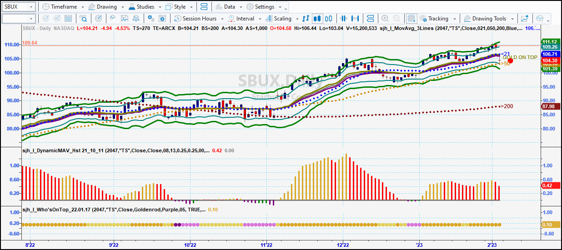Expand the Settings dropdown arrow

click(280, 7)
